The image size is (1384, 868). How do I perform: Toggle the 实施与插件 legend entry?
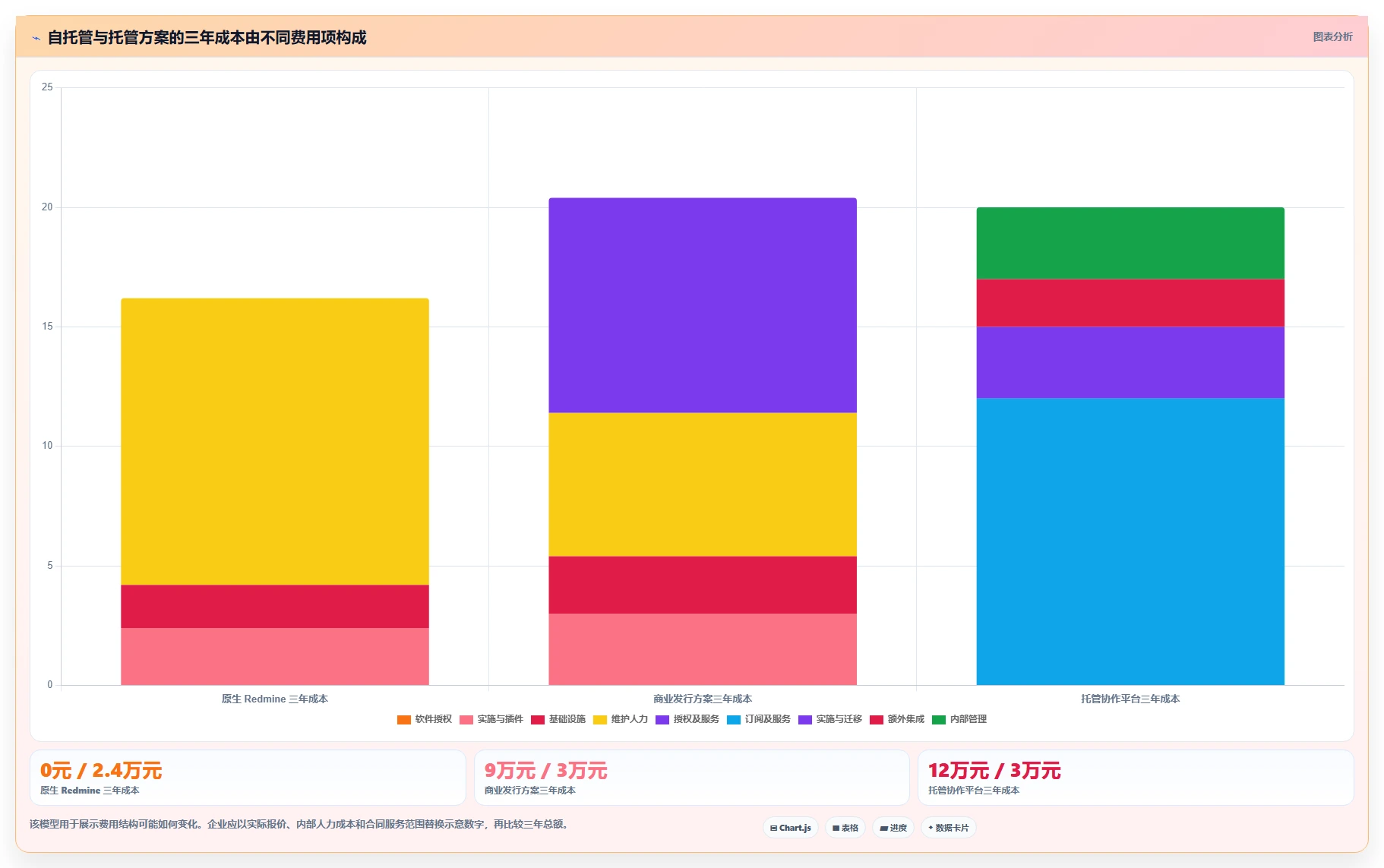(491, 719)
